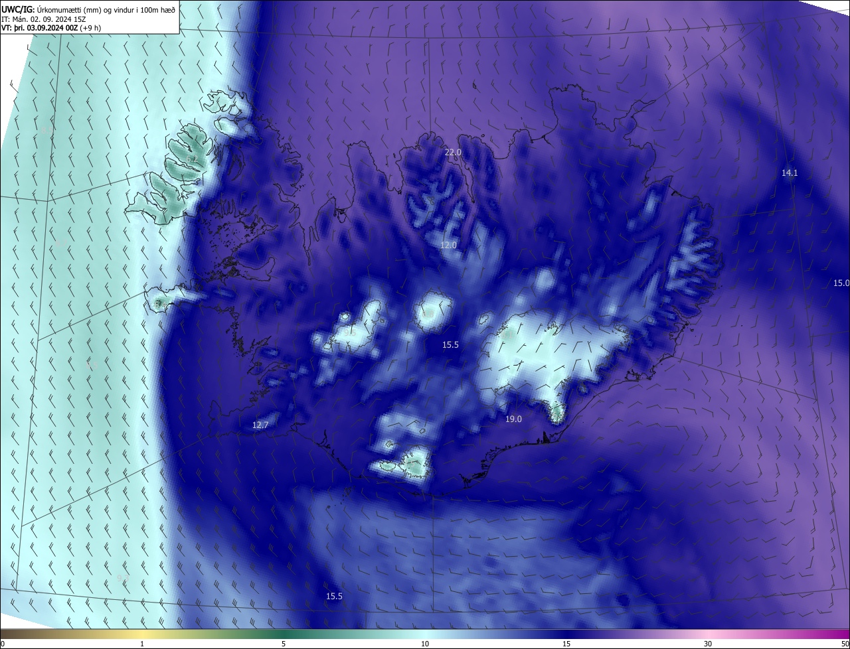This screenshot has width=850, height=649.
Task: Select the color scale tick label 5
Action: tap(284, 644)
